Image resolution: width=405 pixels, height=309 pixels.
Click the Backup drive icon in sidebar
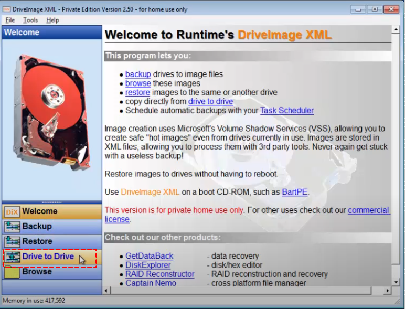pyautogui.click(x=12, y=227)
